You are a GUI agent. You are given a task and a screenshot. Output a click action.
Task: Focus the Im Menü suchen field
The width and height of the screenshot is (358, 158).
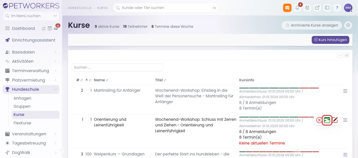click(x=31, y=16)
